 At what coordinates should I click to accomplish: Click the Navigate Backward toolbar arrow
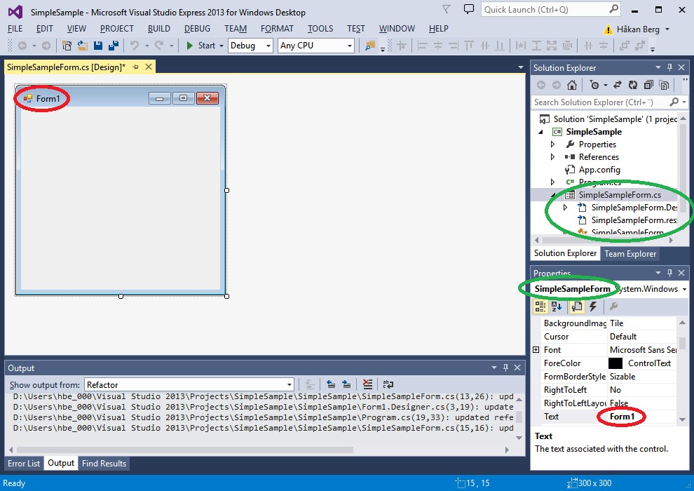click(x=22, y=46)
